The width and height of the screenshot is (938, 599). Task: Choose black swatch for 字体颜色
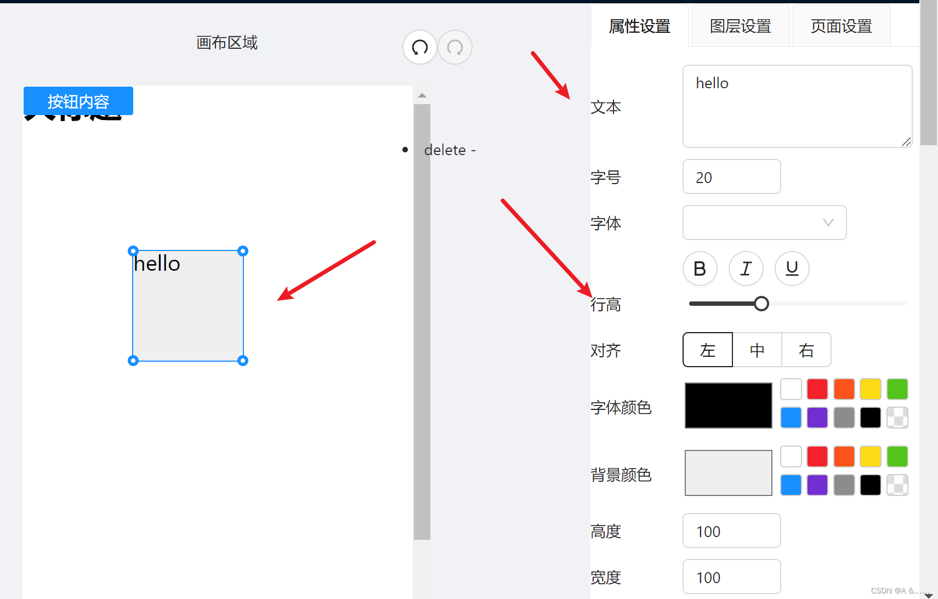pyautogui.click(x=871, y=418)
